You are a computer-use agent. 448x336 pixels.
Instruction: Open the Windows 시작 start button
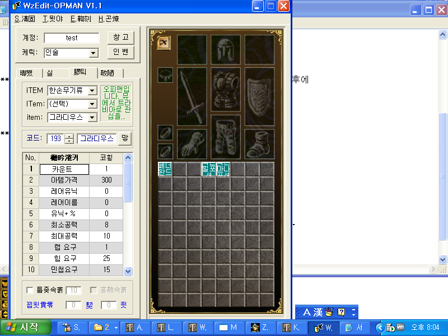pos(26,328)
